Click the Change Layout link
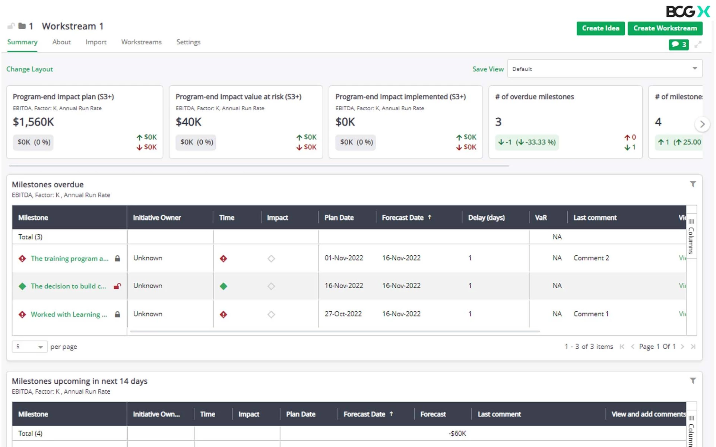This screenshot has height=447, width=716. [x=29, y=69]
